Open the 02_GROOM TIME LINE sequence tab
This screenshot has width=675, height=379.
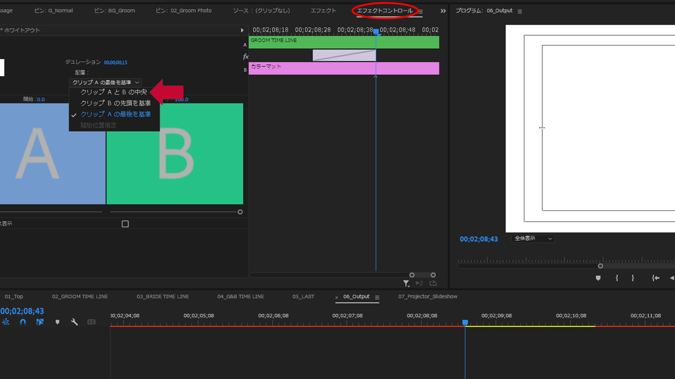pyautogui.click(x=80, y=297)
